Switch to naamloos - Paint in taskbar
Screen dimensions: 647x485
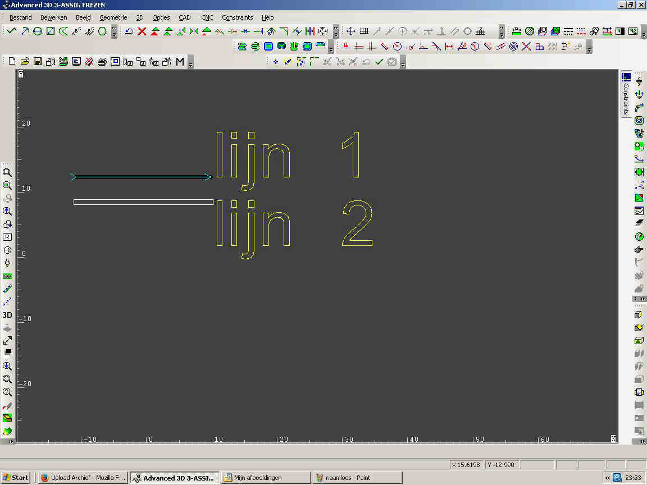pos(357,478)
